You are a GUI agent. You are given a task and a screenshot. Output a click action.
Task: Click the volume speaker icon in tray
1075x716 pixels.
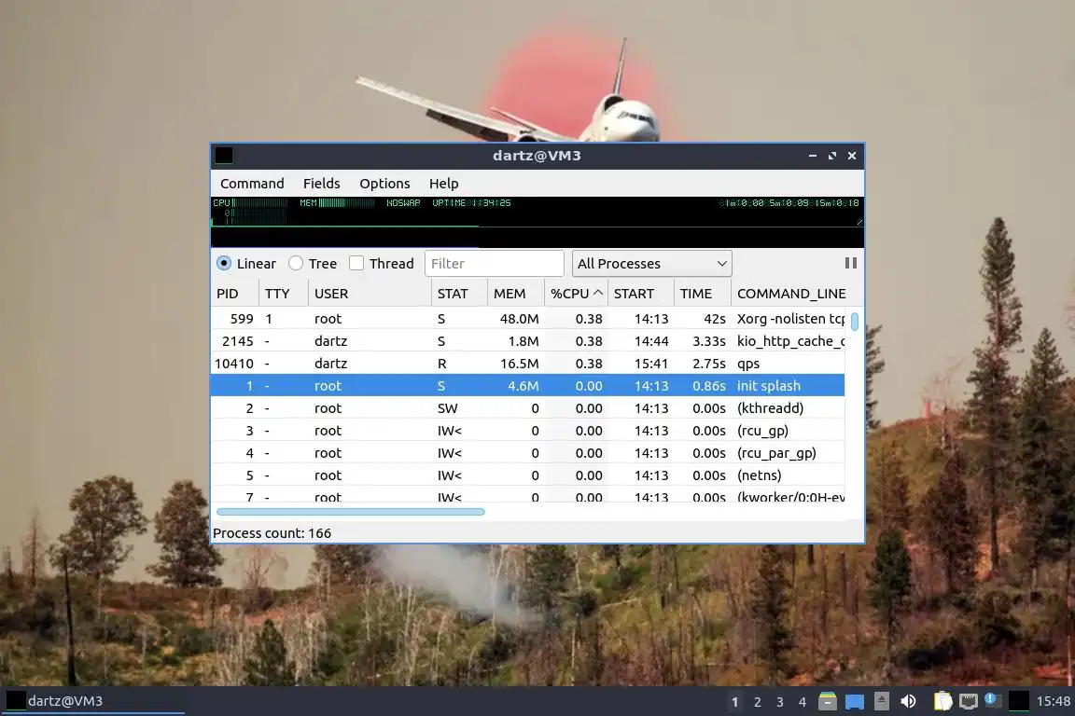908,701
